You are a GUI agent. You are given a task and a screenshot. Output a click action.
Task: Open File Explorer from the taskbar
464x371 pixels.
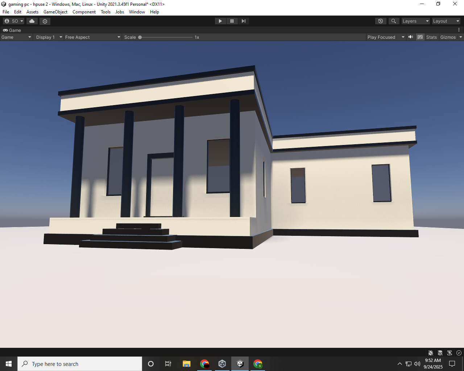coord(187,364)
